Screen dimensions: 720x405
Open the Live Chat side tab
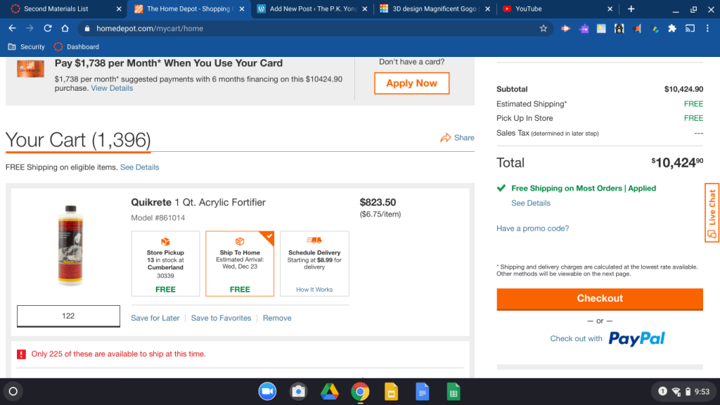712,212
